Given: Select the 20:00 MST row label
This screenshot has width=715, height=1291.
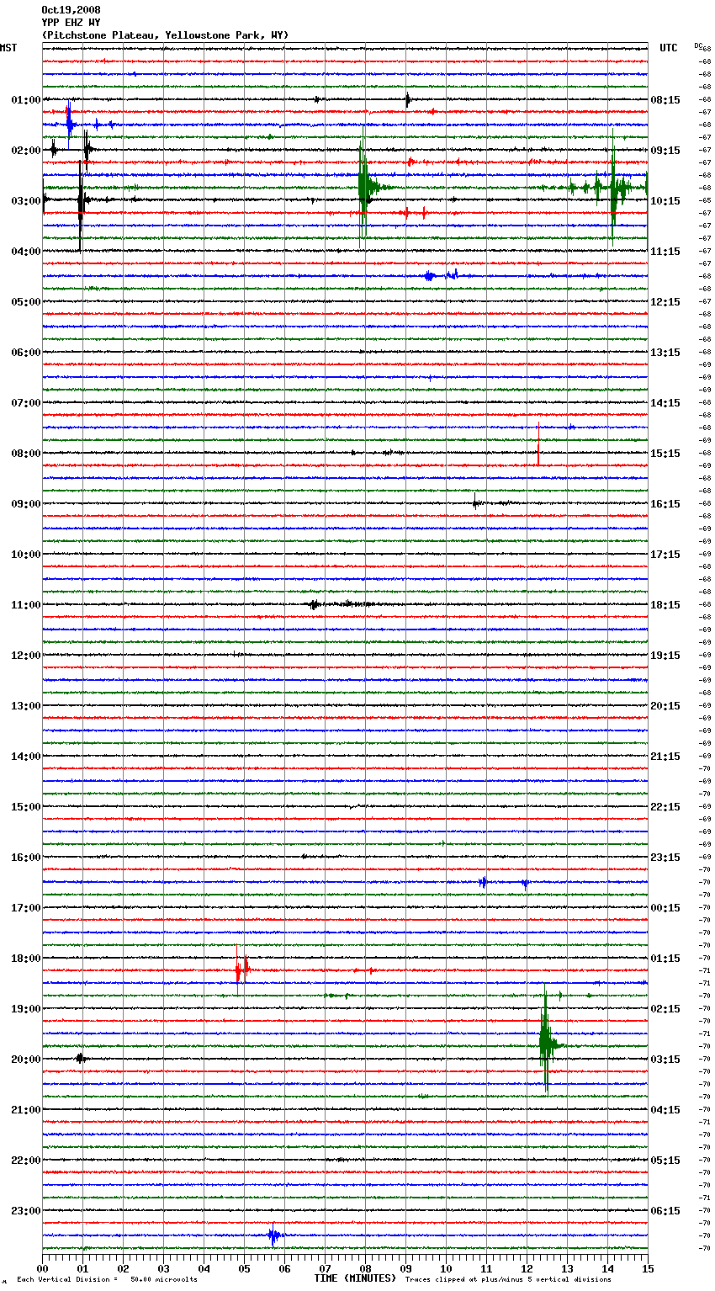Looking at the screenshot, I should tap(26, 1060).
